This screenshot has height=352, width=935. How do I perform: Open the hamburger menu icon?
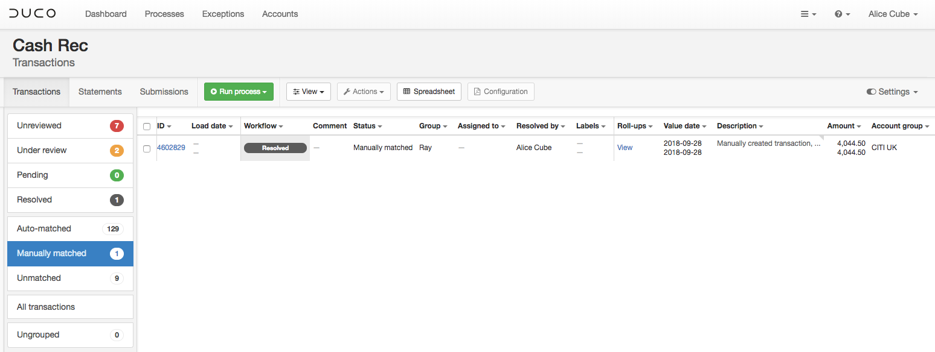point(809,14)
